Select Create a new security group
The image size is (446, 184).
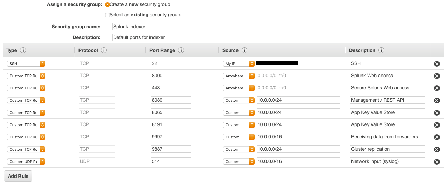(x=107, y=5)
